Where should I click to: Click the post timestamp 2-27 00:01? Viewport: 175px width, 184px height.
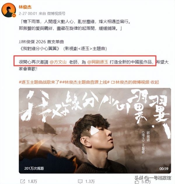point(28,14)
